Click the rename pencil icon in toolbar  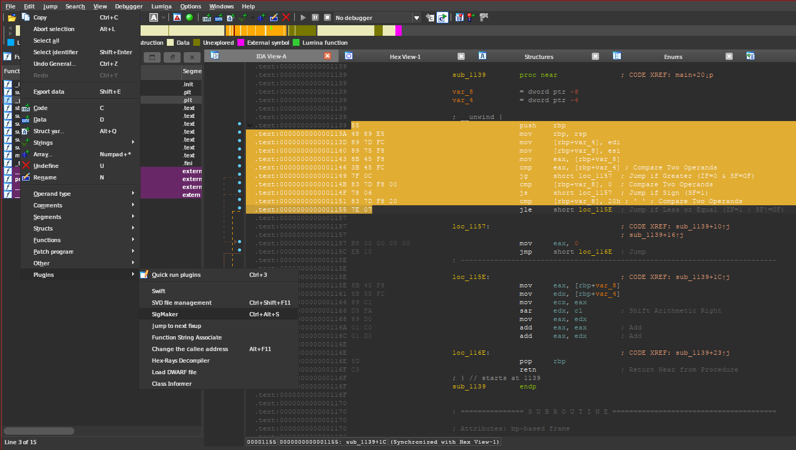pyautogui.click(x=274, y=17)
